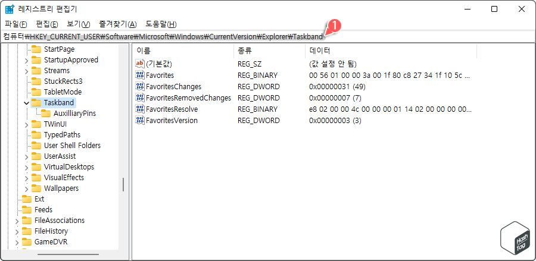The image size is (536, 261).
Task: Click the tree pane vertical scrollbar thumb
Action: click(123, 184)
